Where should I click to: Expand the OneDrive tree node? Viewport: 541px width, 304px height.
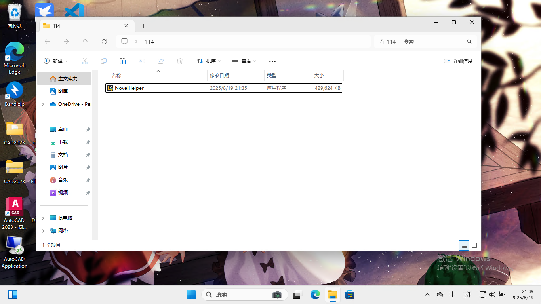43,104
